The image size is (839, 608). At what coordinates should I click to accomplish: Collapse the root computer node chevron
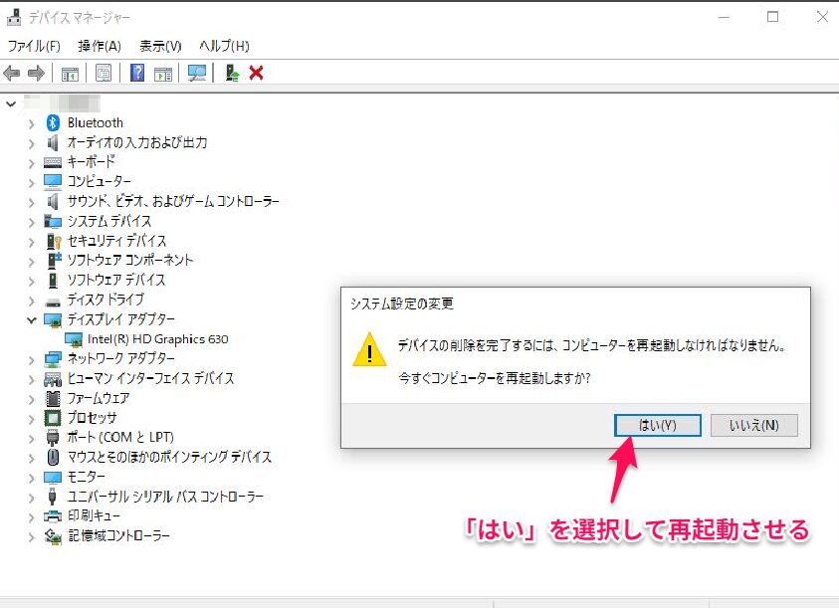coord(11,103)
